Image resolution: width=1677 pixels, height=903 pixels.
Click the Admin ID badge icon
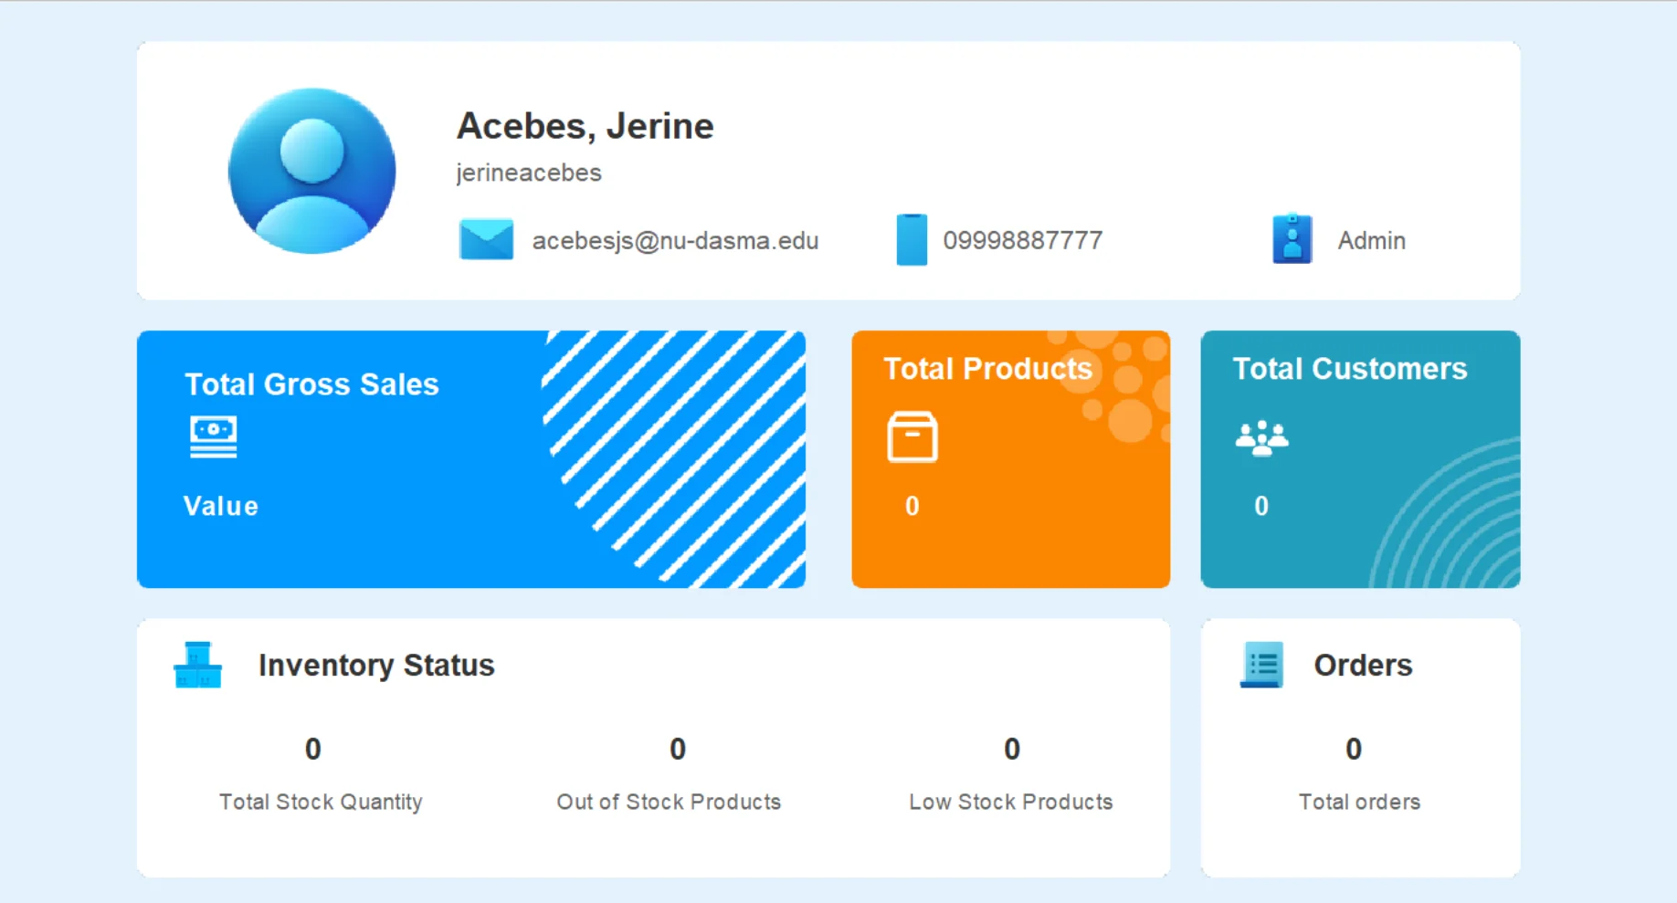pyautogui.click(x=1292, y=239)
